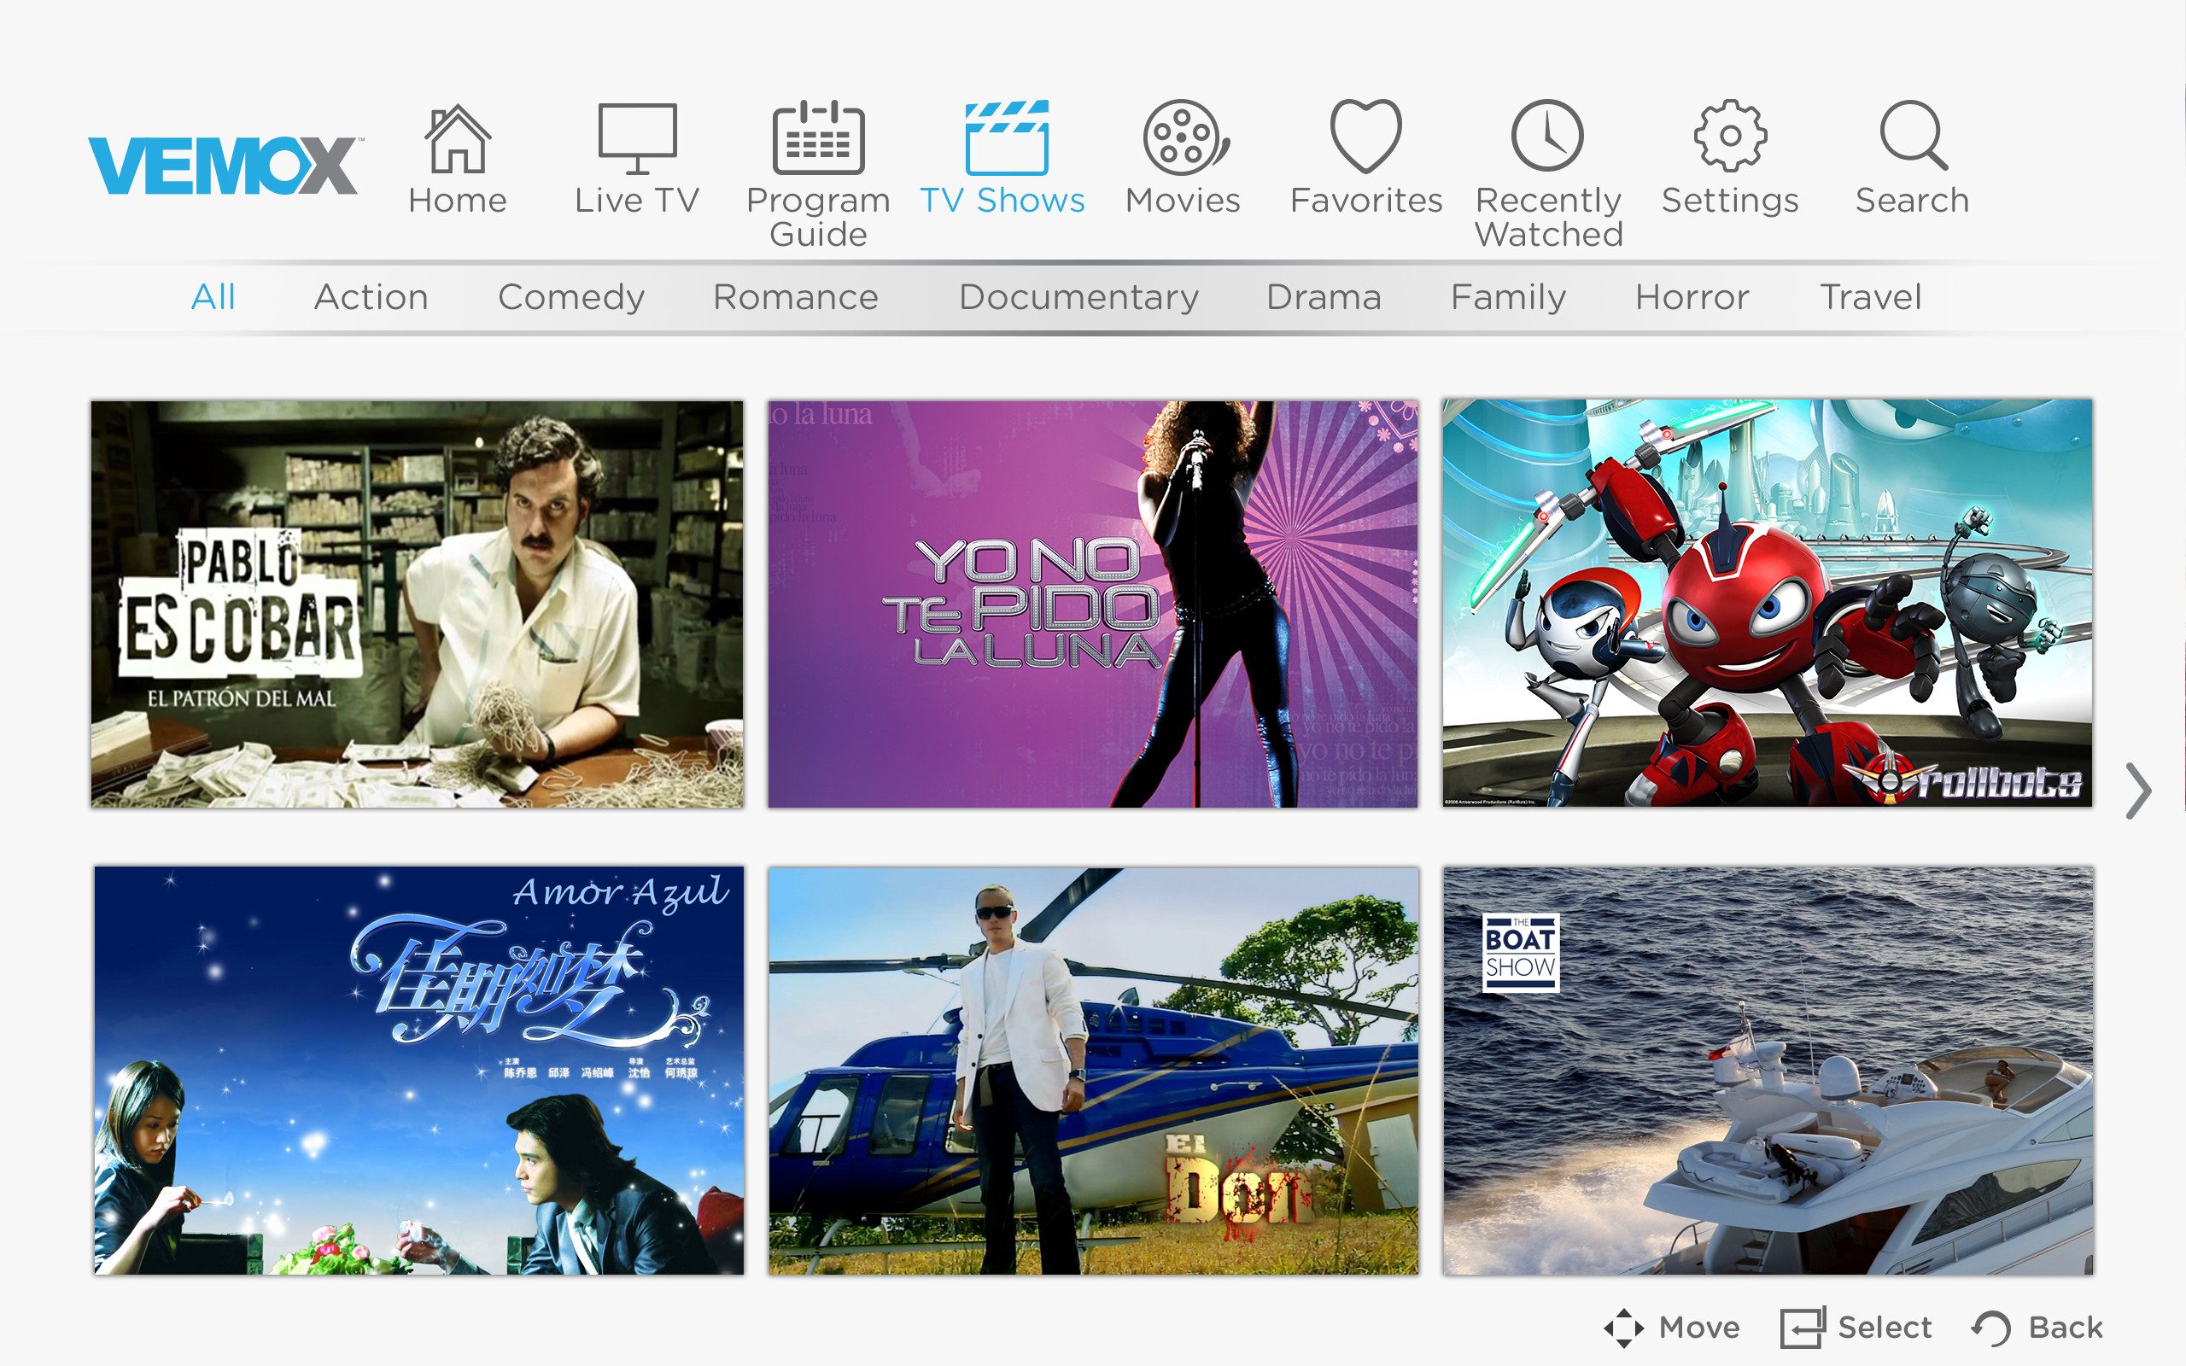This screenshot has height=1366, width=2186.
Task: Show next page with right chevron
Action: pyautogui.click(x=2137, y=791)
